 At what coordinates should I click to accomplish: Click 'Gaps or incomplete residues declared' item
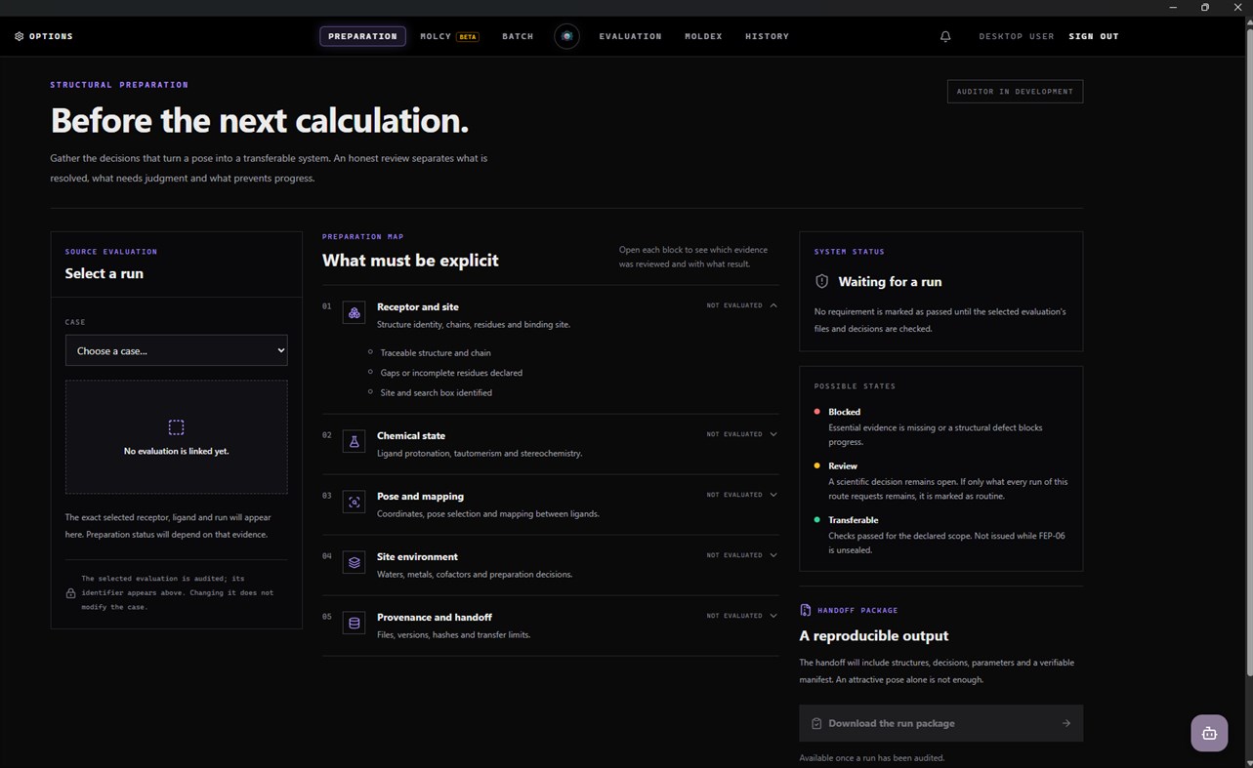pos(451,373)
